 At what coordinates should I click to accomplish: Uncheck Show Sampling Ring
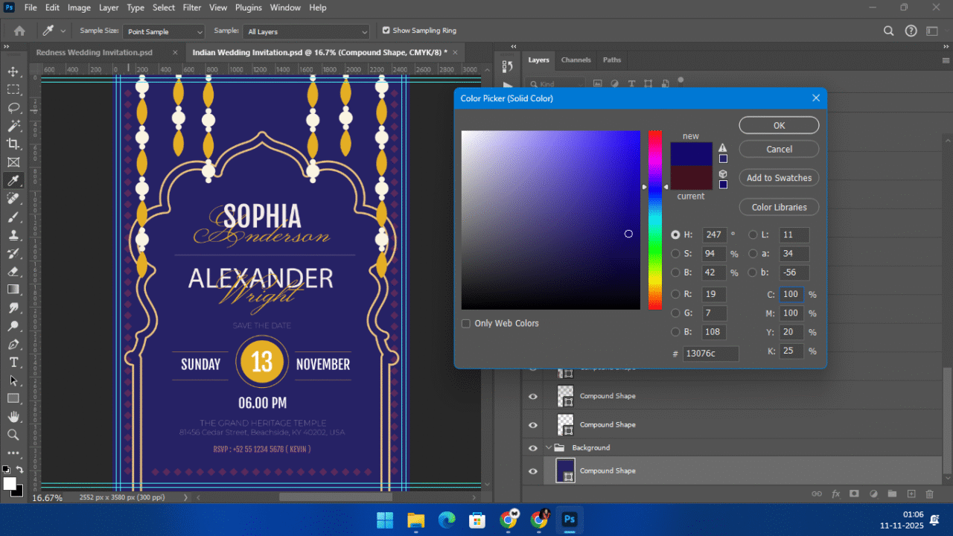[x=386, y=31]
